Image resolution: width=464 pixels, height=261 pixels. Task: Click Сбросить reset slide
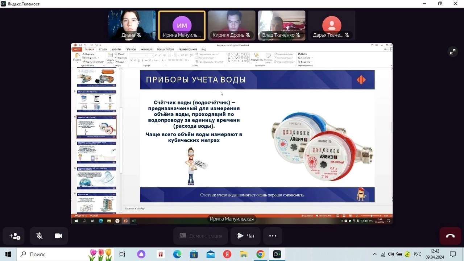coord(121,58)
